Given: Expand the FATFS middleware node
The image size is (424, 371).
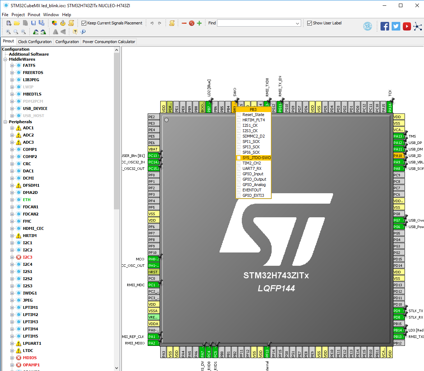Looking at the screenshot, I should [12, 65].
